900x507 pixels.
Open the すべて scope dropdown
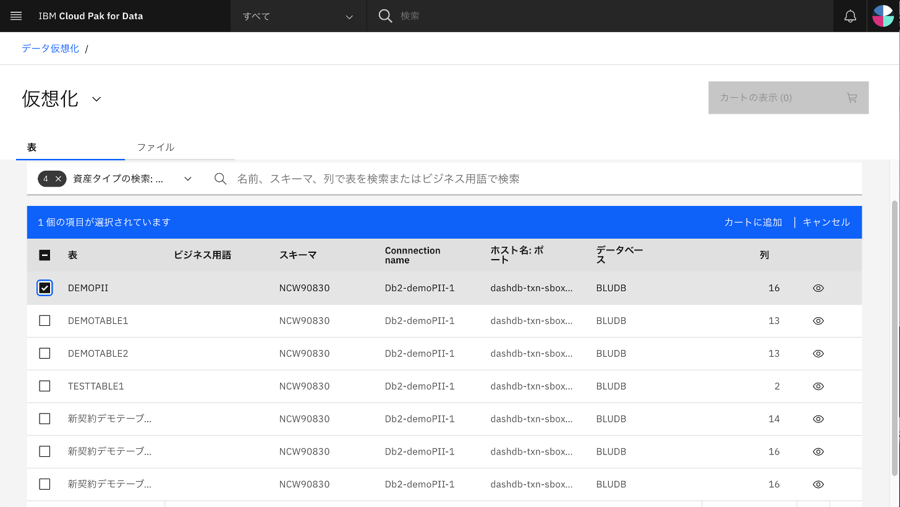(x=299, y=16)
